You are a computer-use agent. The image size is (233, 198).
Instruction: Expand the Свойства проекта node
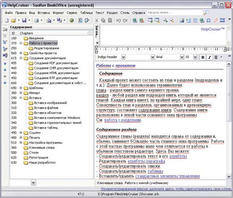21,53
